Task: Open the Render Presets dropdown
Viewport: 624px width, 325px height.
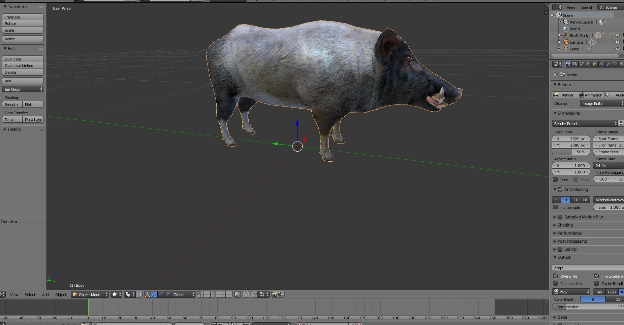Action: (x=585, y=123)
